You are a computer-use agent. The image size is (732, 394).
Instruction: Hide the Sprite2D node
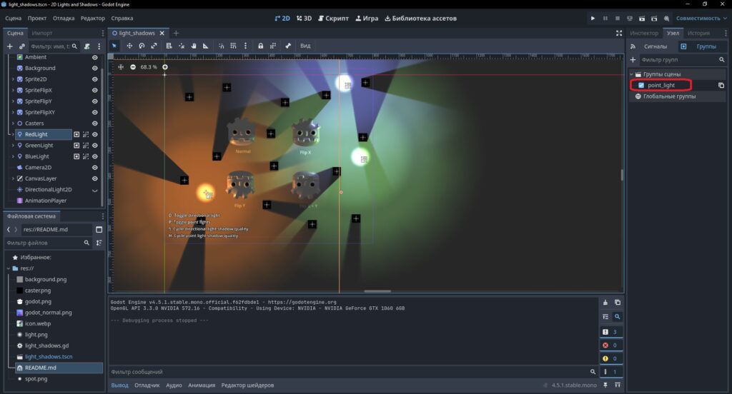click(95, 79)
